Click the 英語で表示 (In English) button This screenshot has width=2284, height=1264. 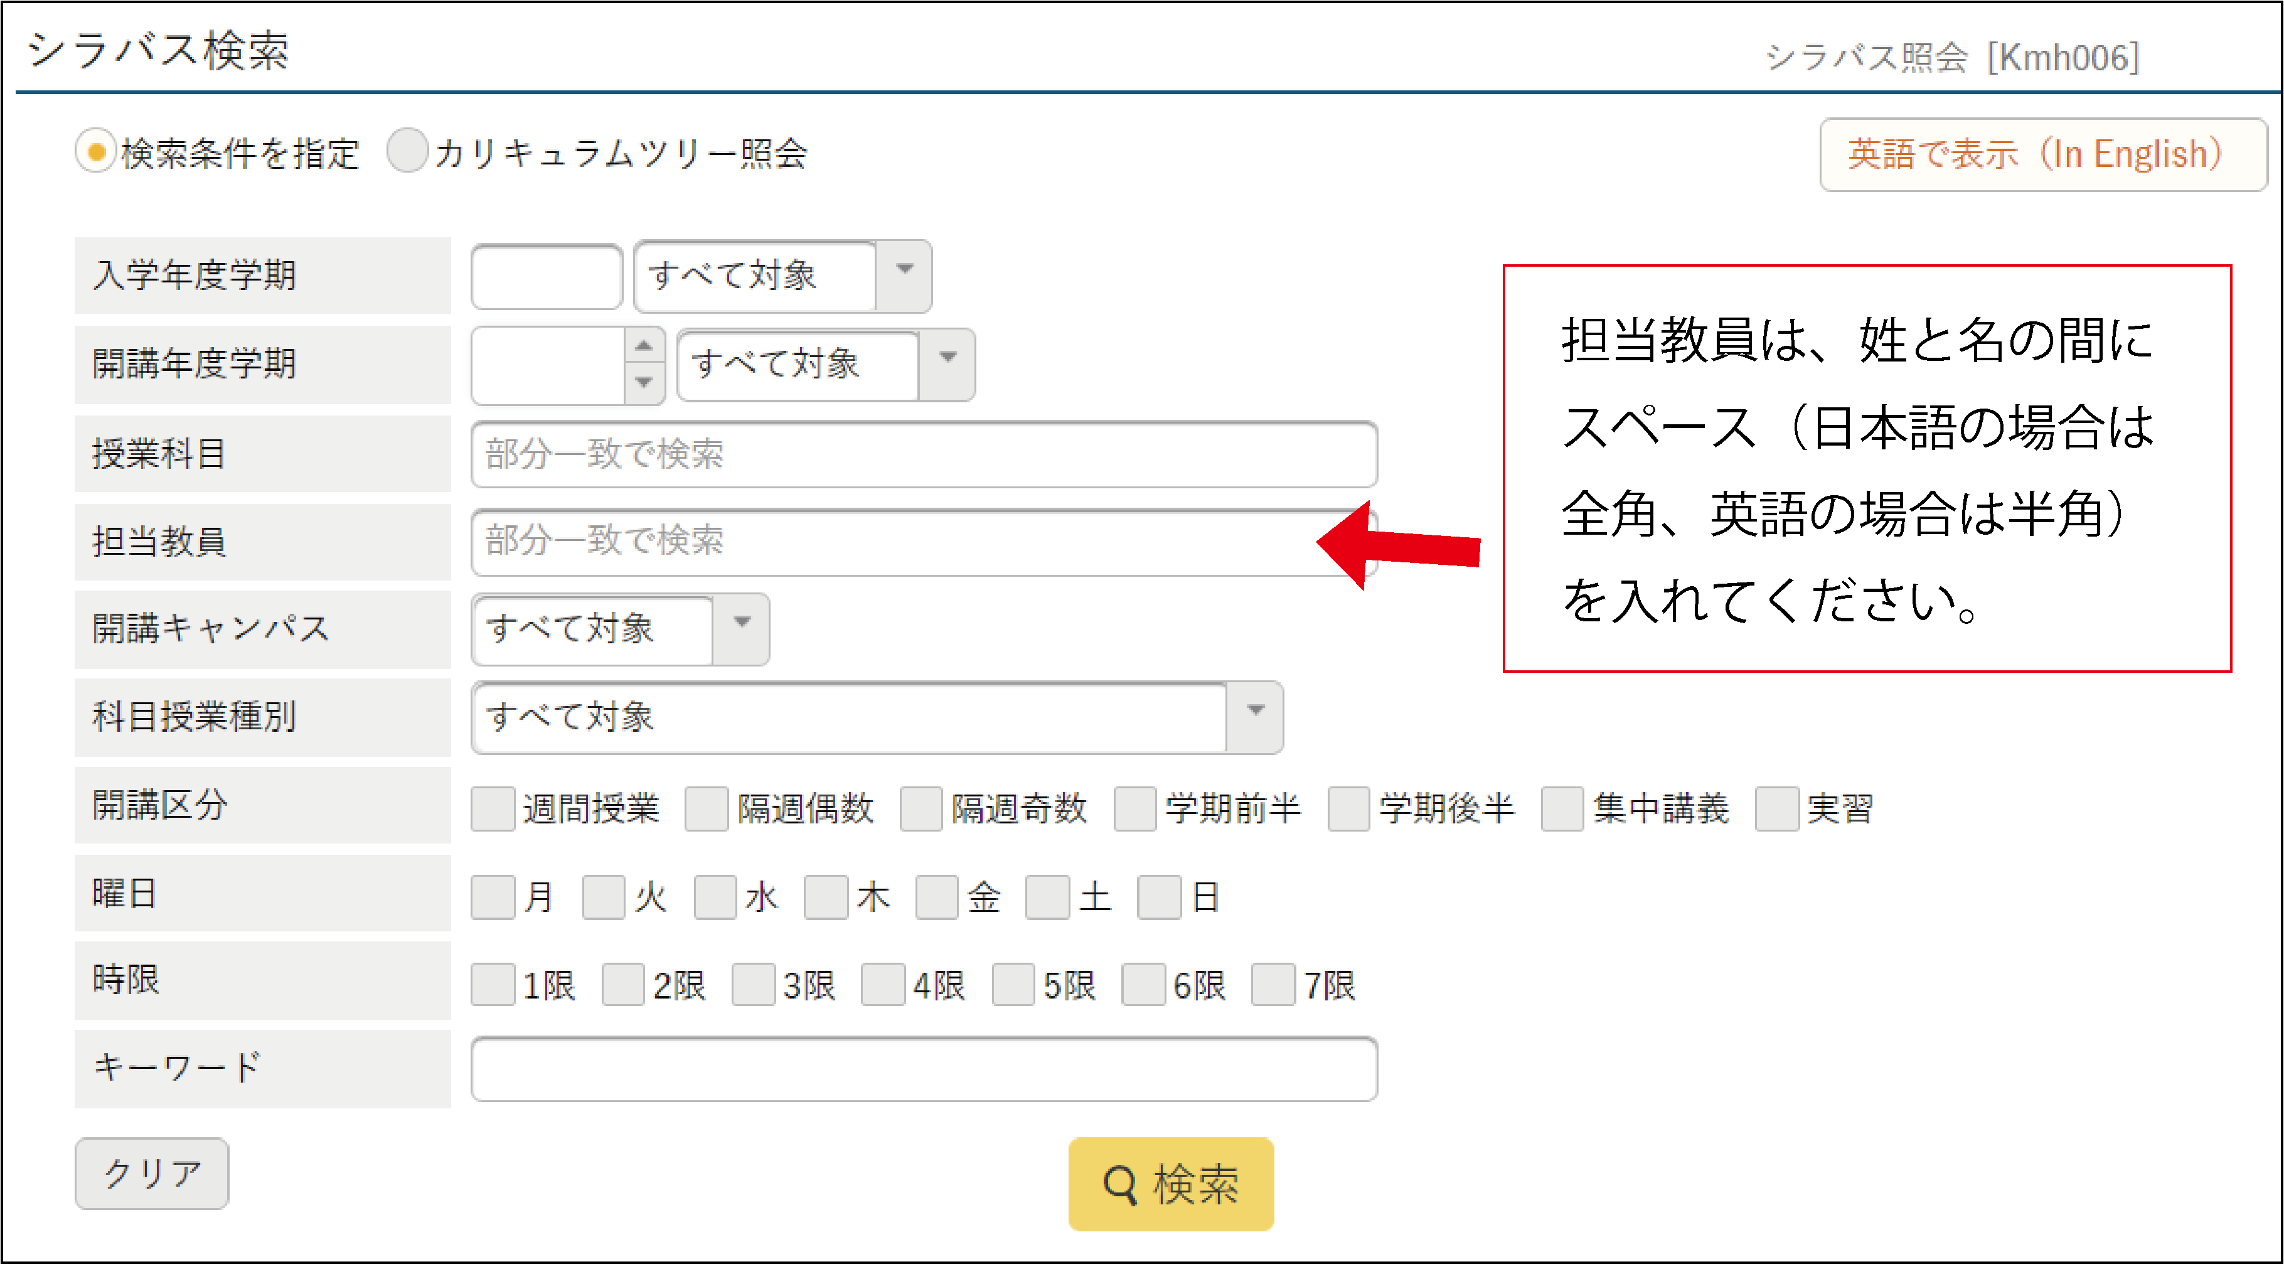point(2043,155)
